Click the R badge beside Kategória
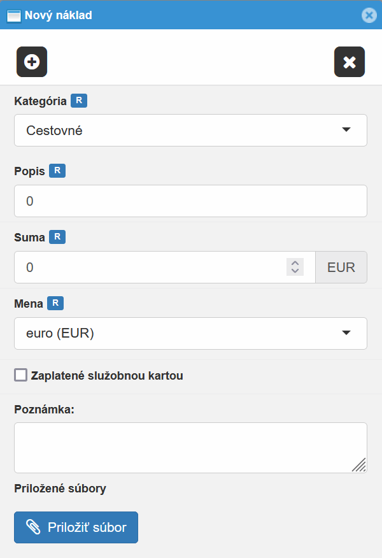The width and height of the screenshot is (382, 558). [80, 100]
